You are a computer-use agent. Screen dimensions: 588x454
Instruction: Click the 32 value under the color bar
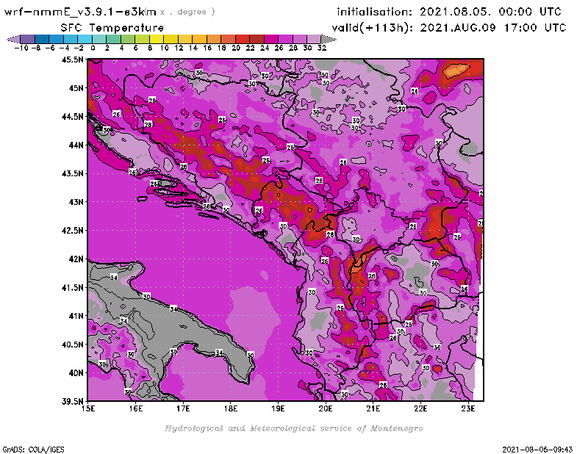pos(322,48)
